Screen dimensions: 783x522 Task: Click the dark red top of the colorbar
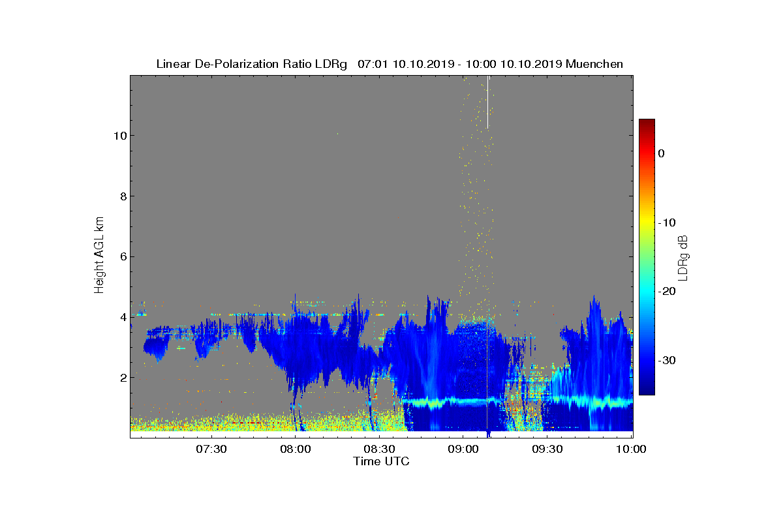coord(647,123)
